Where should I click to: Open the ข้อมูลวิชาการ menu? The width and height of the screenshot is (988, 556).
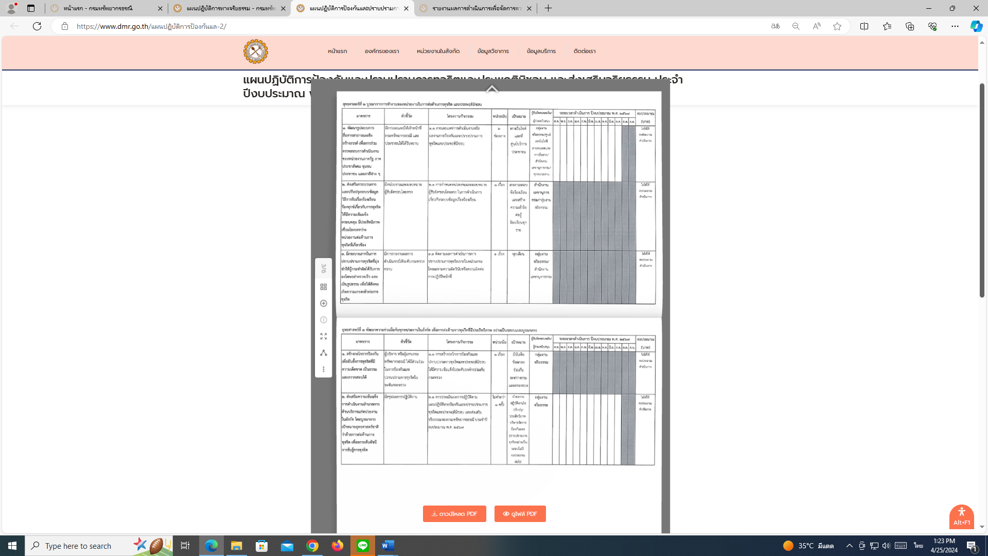point(493,51)
